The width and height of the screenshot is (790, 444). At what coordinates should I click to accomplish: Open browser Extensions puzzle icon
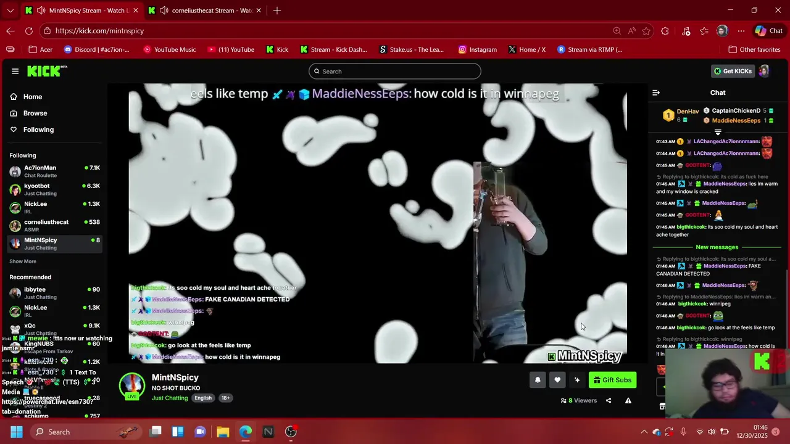pos(665,31)
